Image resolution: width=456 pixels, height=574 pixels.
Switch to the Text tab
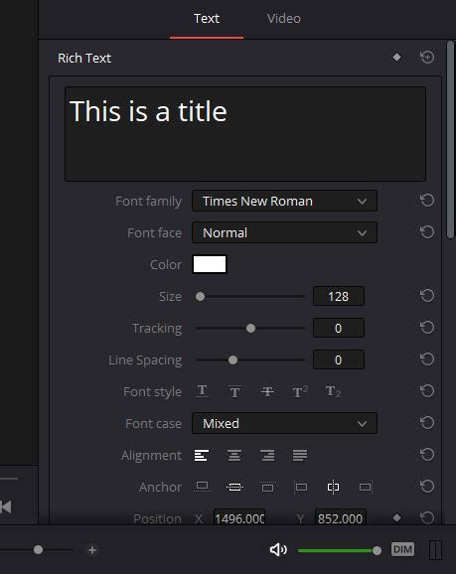(207, 18)
